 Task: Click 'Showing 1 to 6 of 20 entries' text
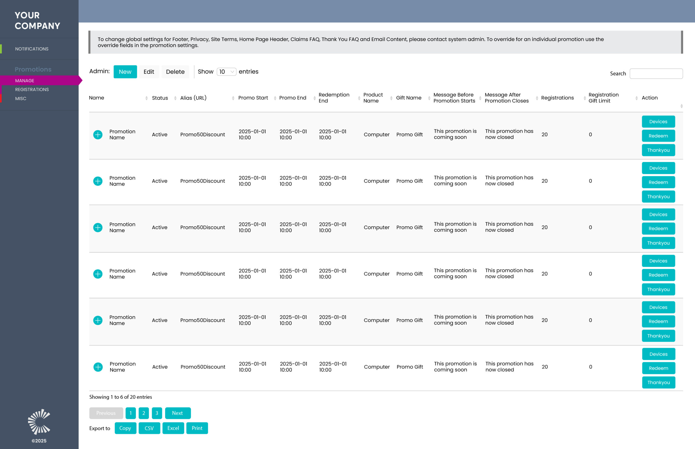[121, 397]
